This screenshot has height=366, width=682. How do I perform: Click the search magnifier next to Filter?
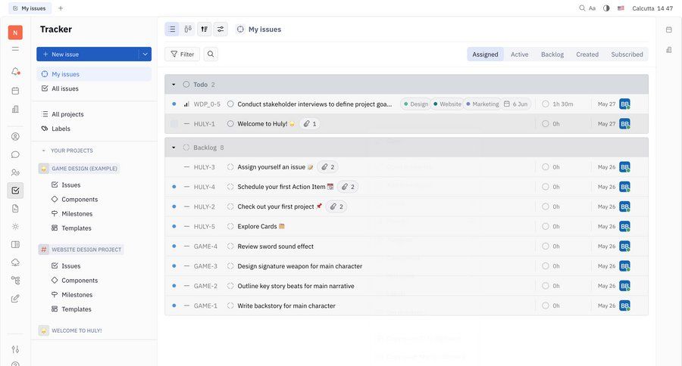tap(211, 54)
